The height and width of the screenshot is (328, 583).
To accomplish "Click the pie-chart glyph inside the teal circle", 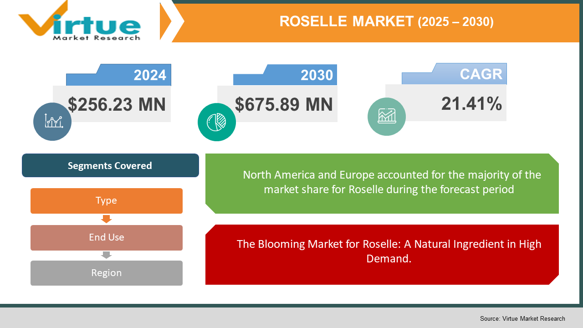I will coord(217,122).
